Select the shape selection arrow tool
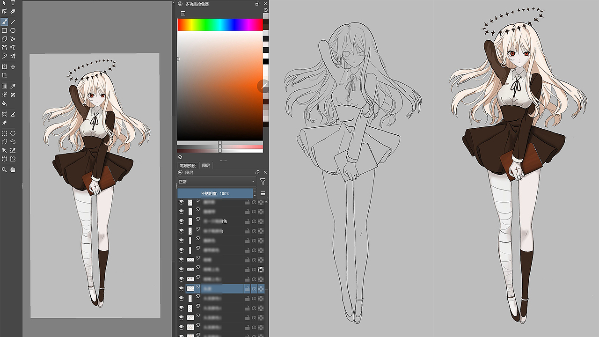The height and width of the screenshot is (337, 599). [x=4, y=3]
